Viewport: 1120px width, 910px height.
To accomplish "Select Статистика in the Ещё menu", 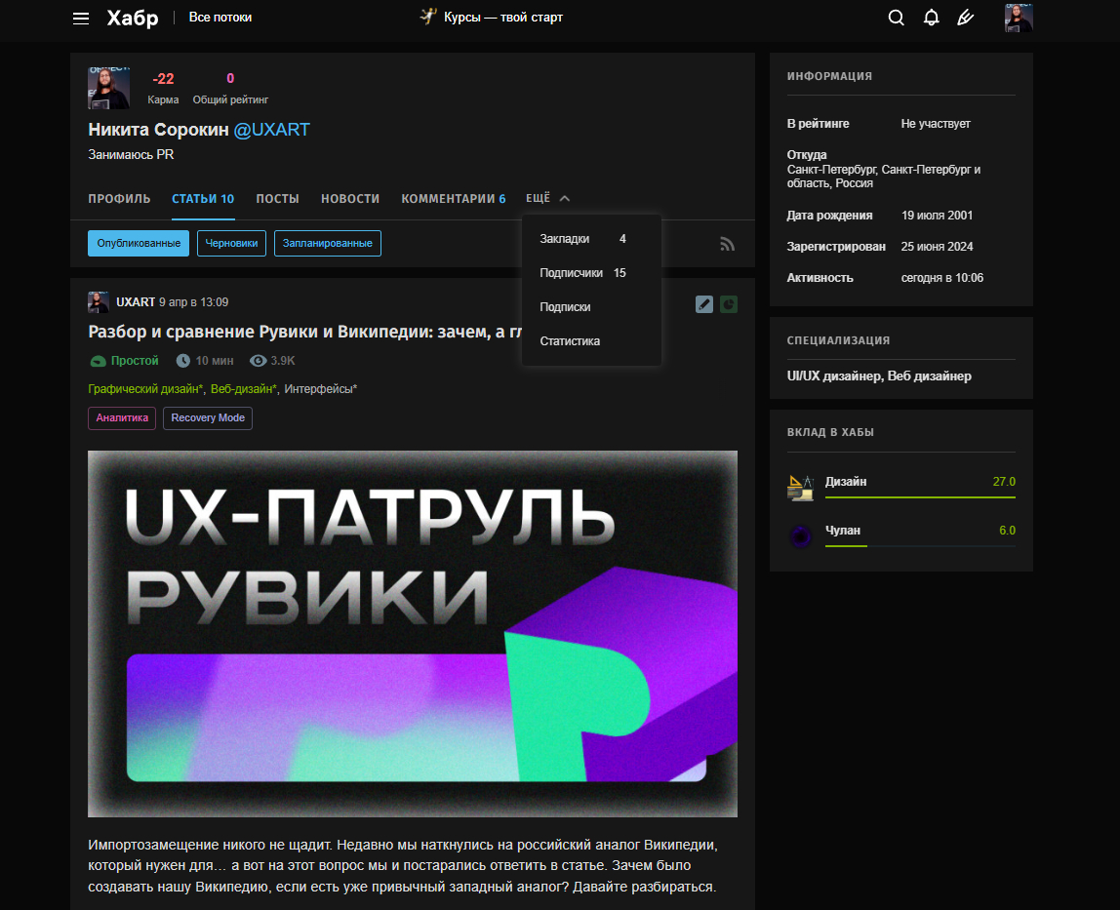I will pos(570,341).
